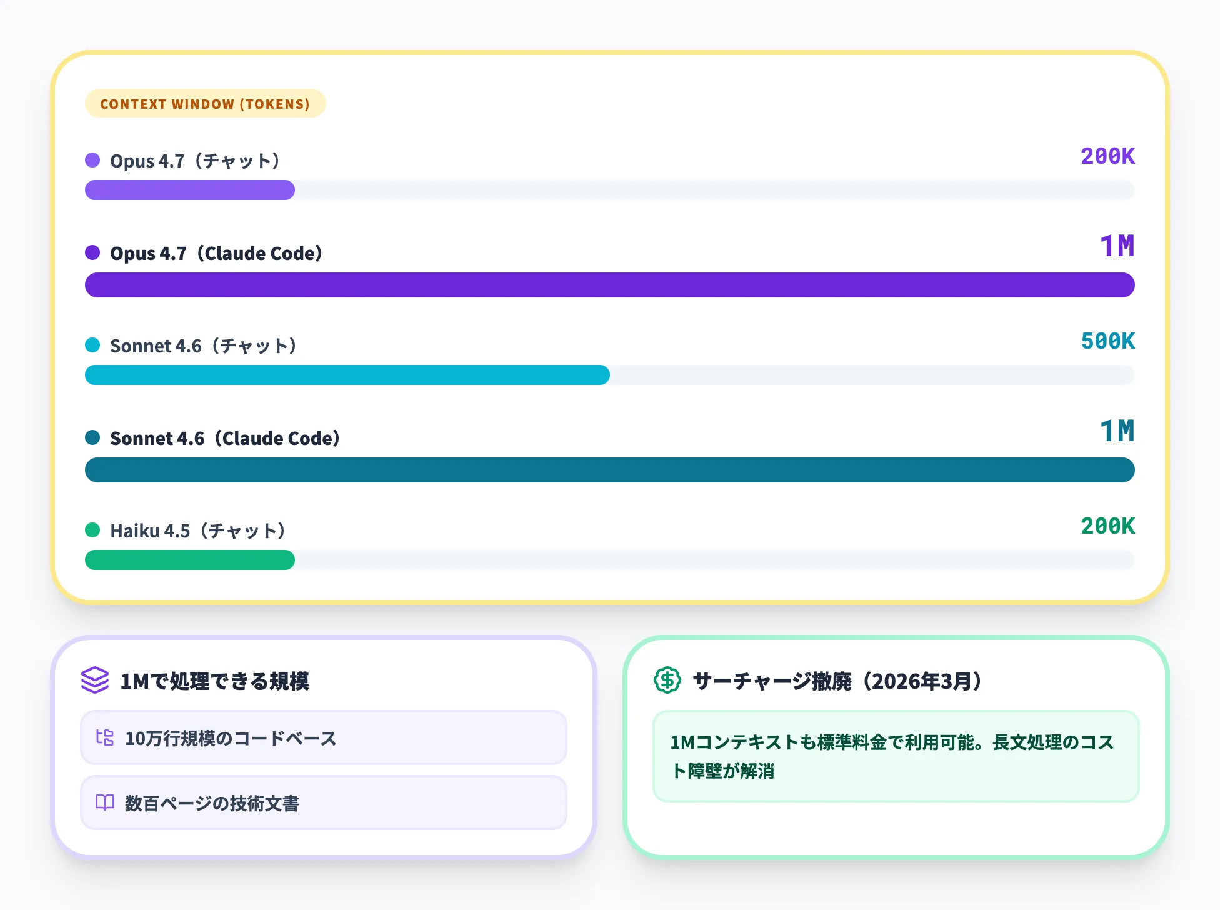Click the Sonnet 4.6 chat progress bar
The width and height of the screenshot is (1220, 910).
click(x=610, y=375)
